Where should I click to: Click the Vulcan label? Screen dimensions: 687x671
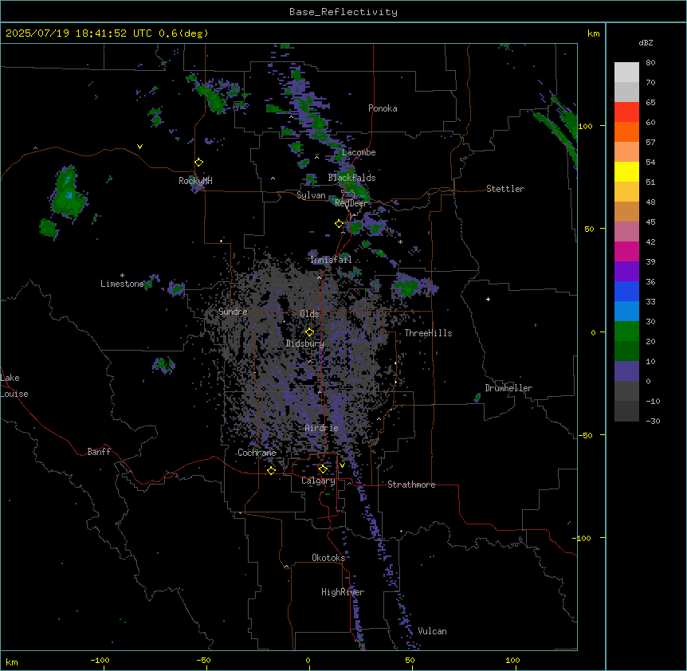pos(432,631)
